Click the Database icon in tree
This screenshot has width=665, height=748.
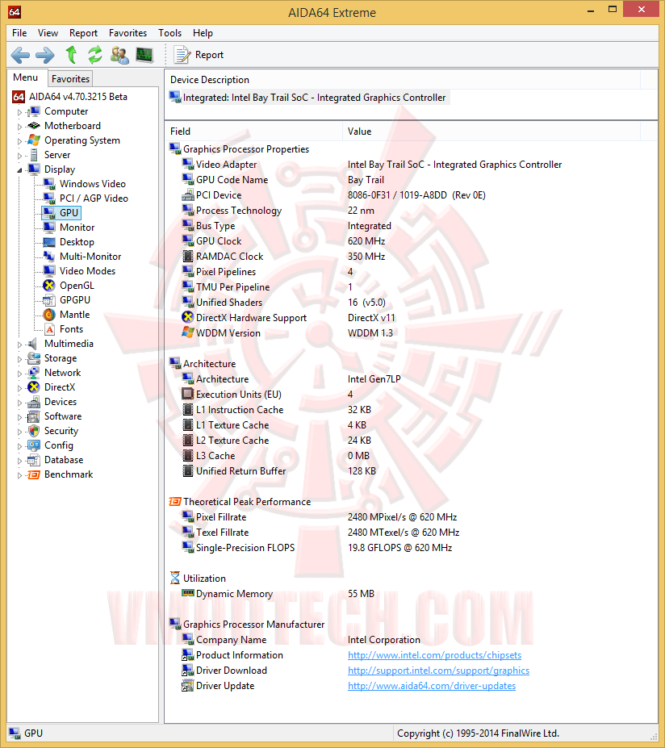[33, 461]
